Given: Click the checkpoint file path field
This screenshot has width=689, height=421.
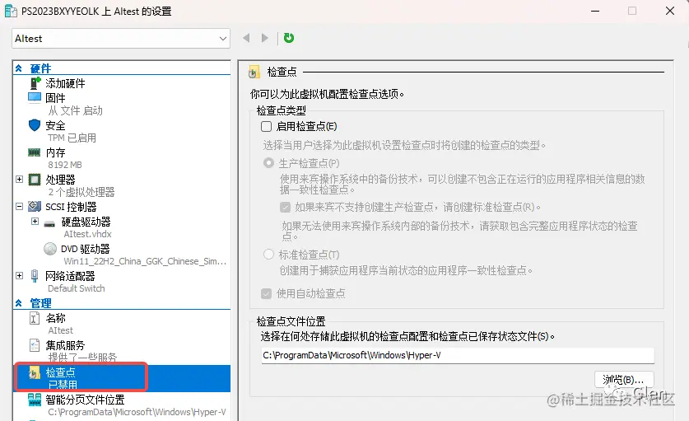Looking at the screenshot, I should coord(458,355).
